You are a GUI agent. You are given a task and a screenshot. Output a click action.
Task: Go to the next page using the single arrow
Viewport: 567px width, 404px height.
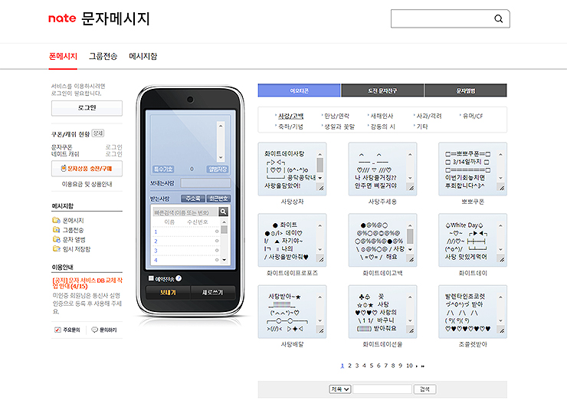[x=417, y=366]
